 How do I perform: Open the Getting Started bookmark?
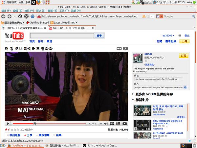click(37, 23)
